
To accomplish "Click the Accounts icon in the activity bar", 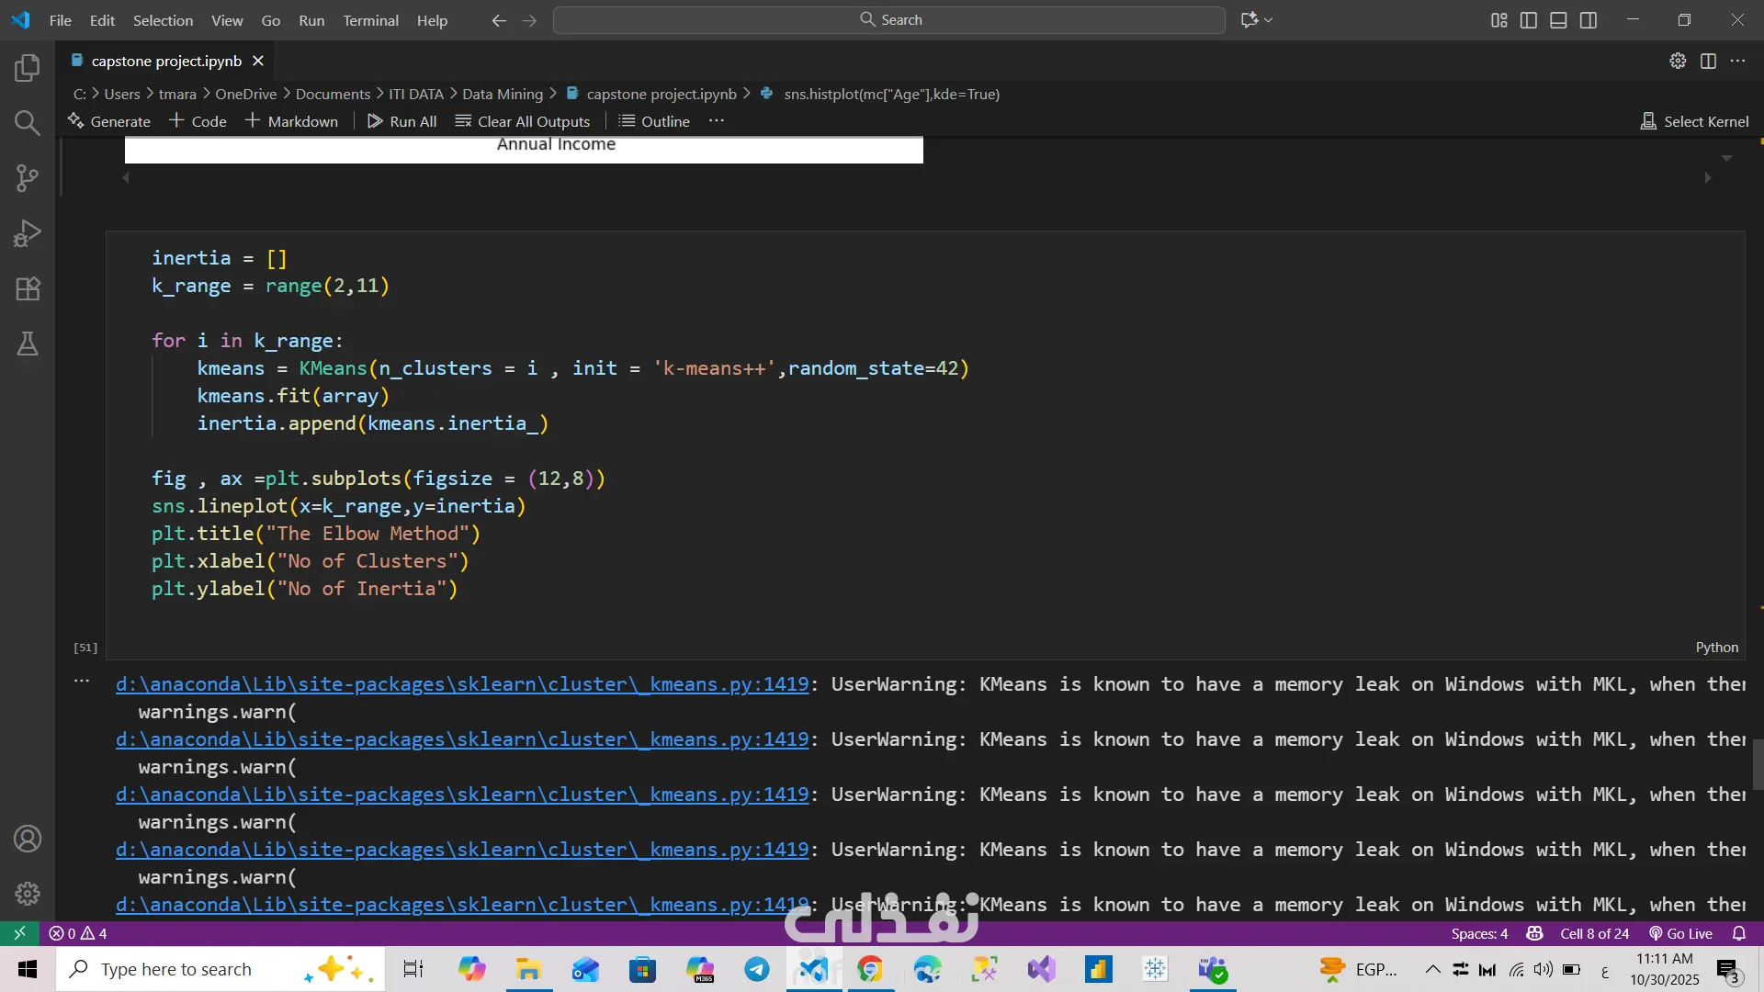I will (x=28, y=839).
